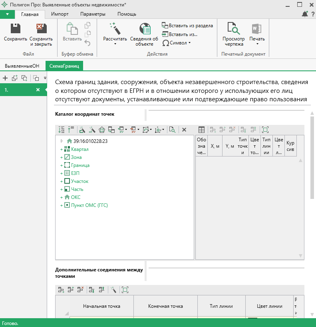Viewport: 316px width, 327px height.
Task: Switch to the ВыявленныеОН tab
Action: tap(22, 65)
